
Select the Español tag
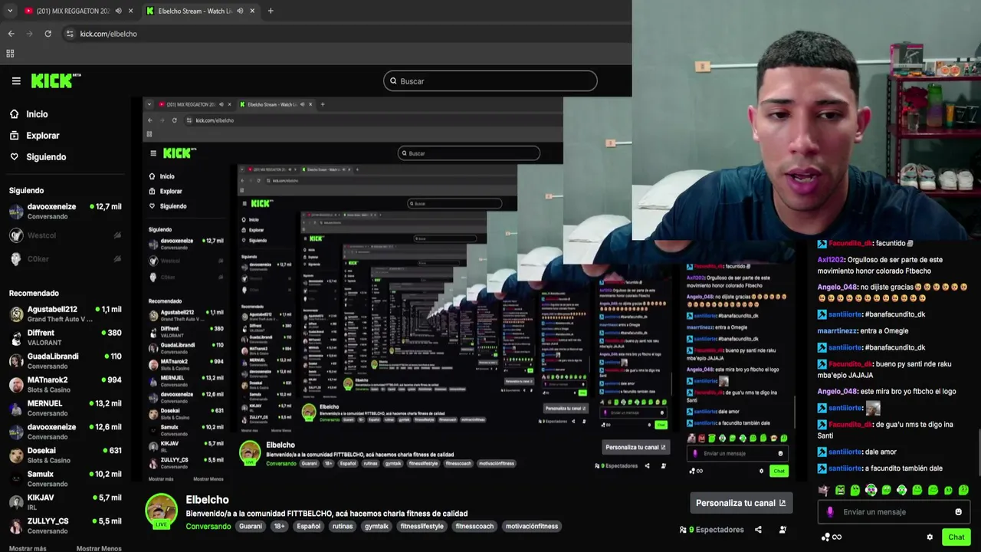309,527
